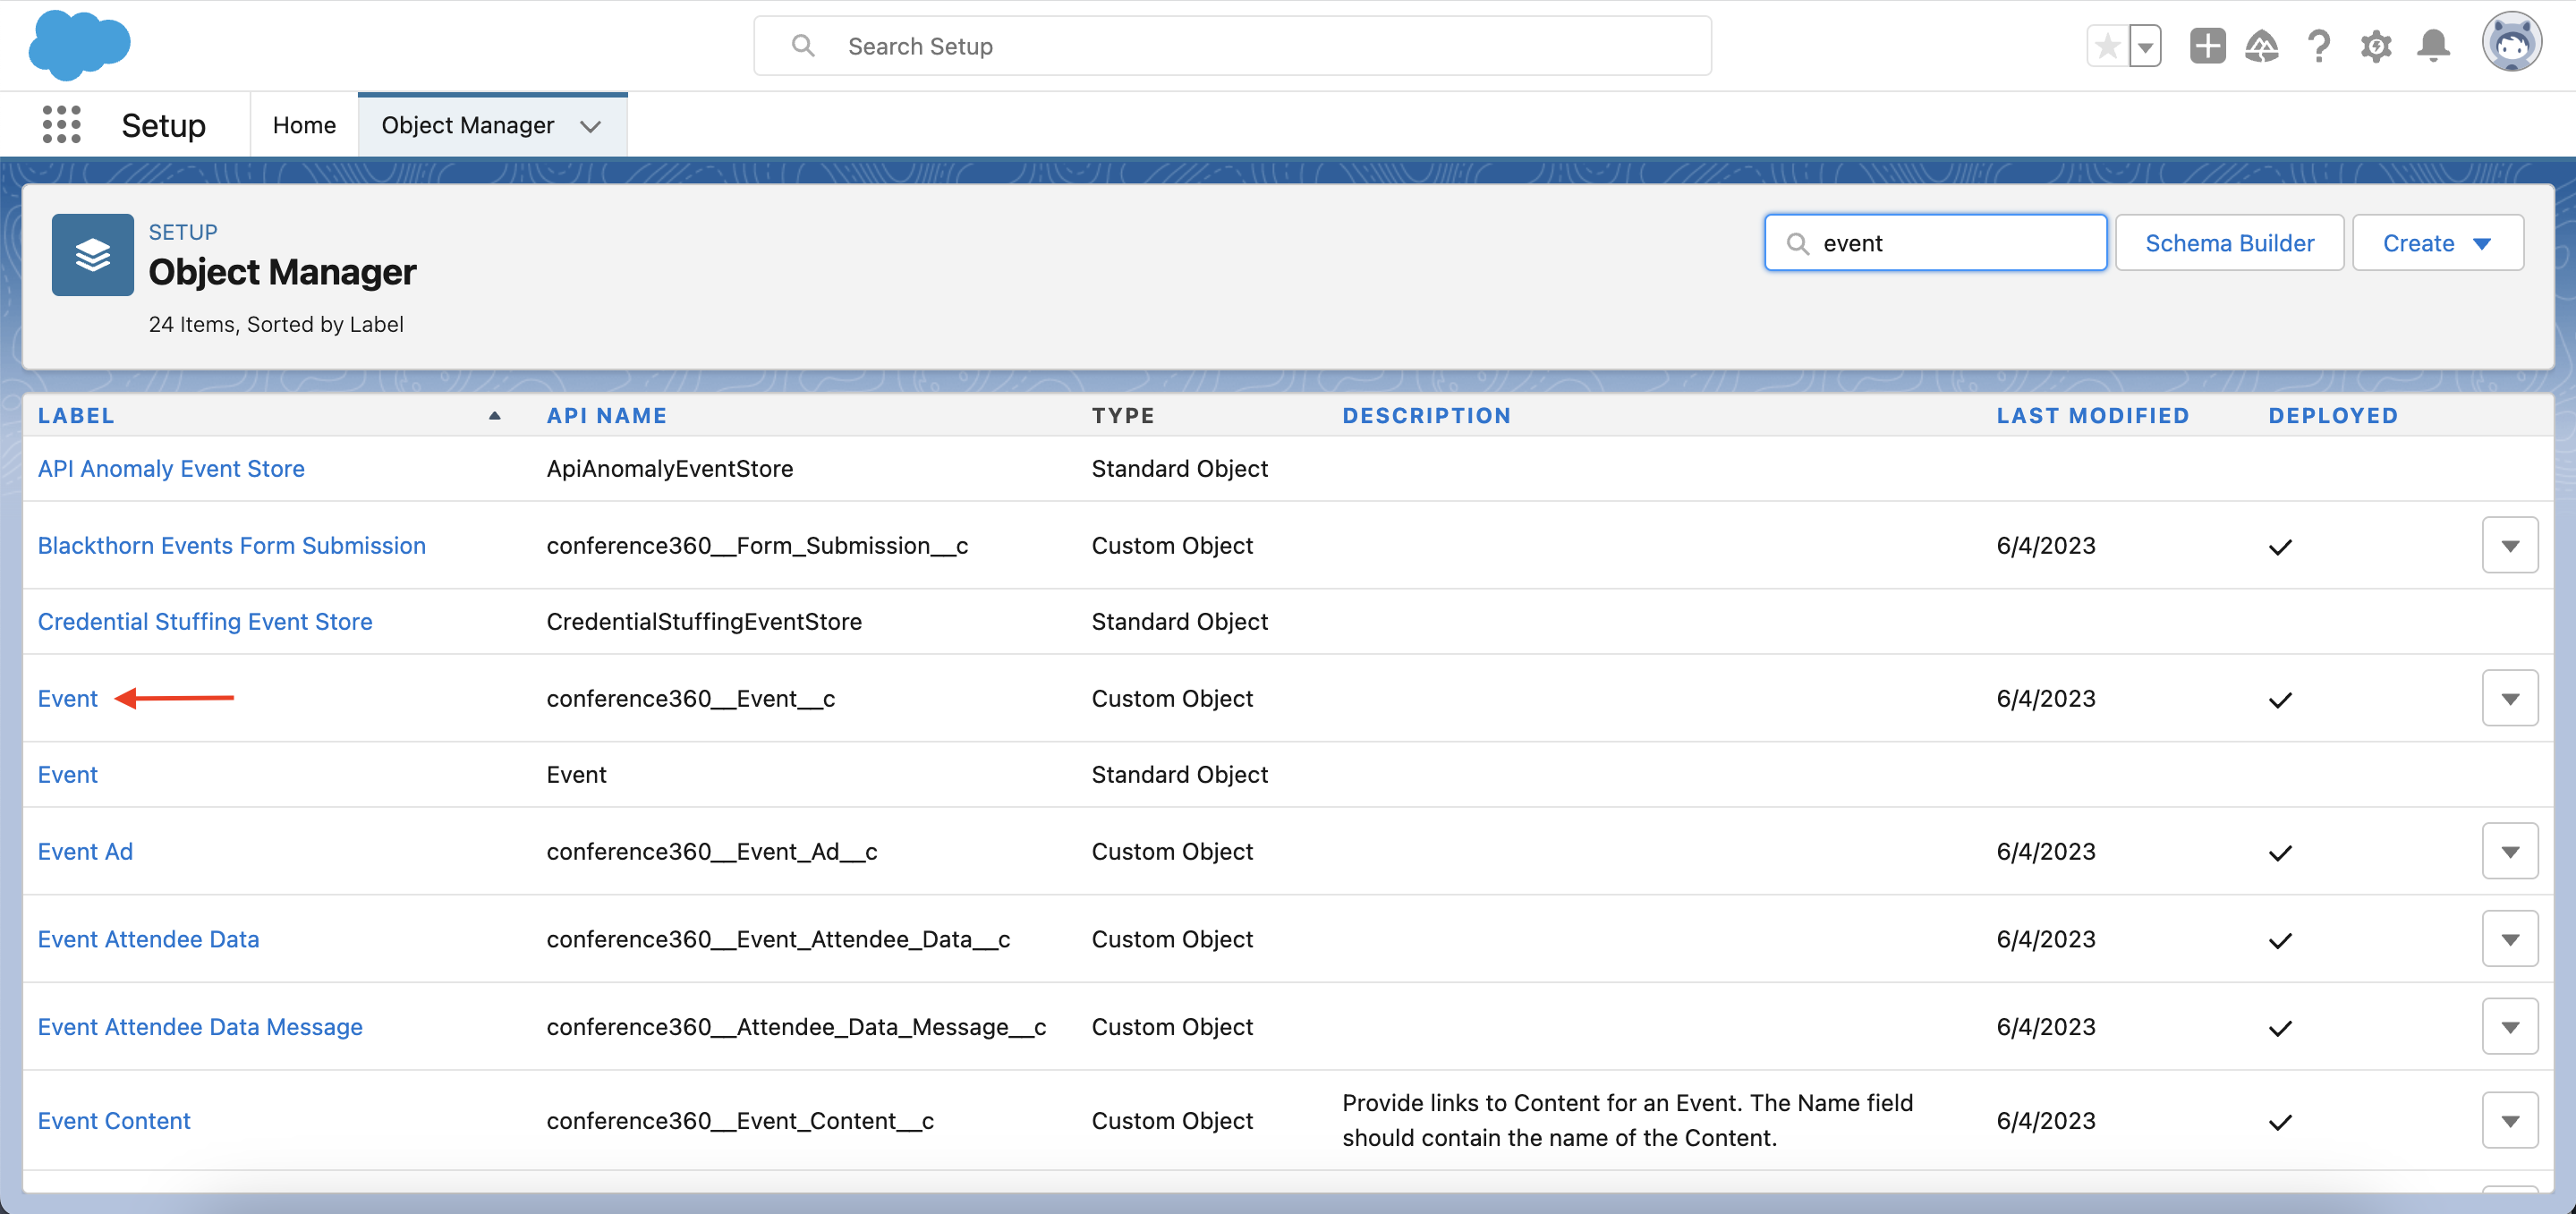Open the App Launcher grid icon
Image resolution: width=2576 pixels, height=1214 pixels.
click(61, 125)
